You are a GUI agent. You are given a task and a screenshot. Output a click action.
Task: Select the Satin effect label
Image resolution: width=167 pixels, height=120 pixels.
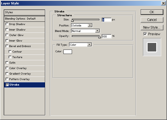pos(12,63)
